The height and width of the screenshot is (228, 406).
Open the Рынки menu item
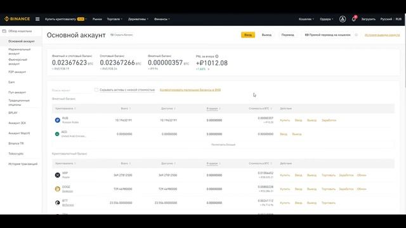pos(97,19)
